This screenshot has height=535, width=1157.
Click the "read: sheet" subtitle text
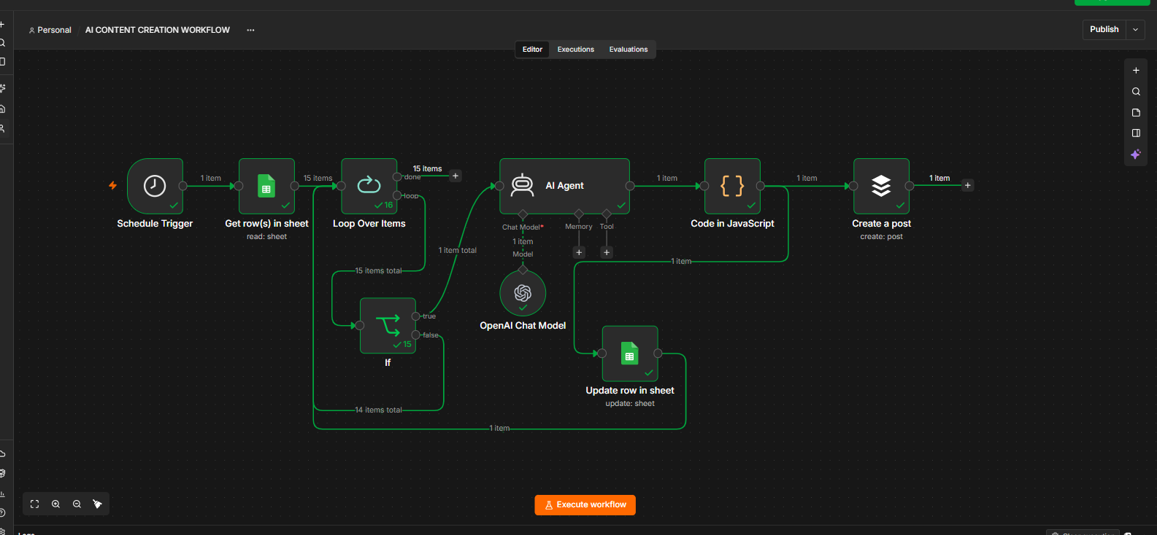coord(266,237)
